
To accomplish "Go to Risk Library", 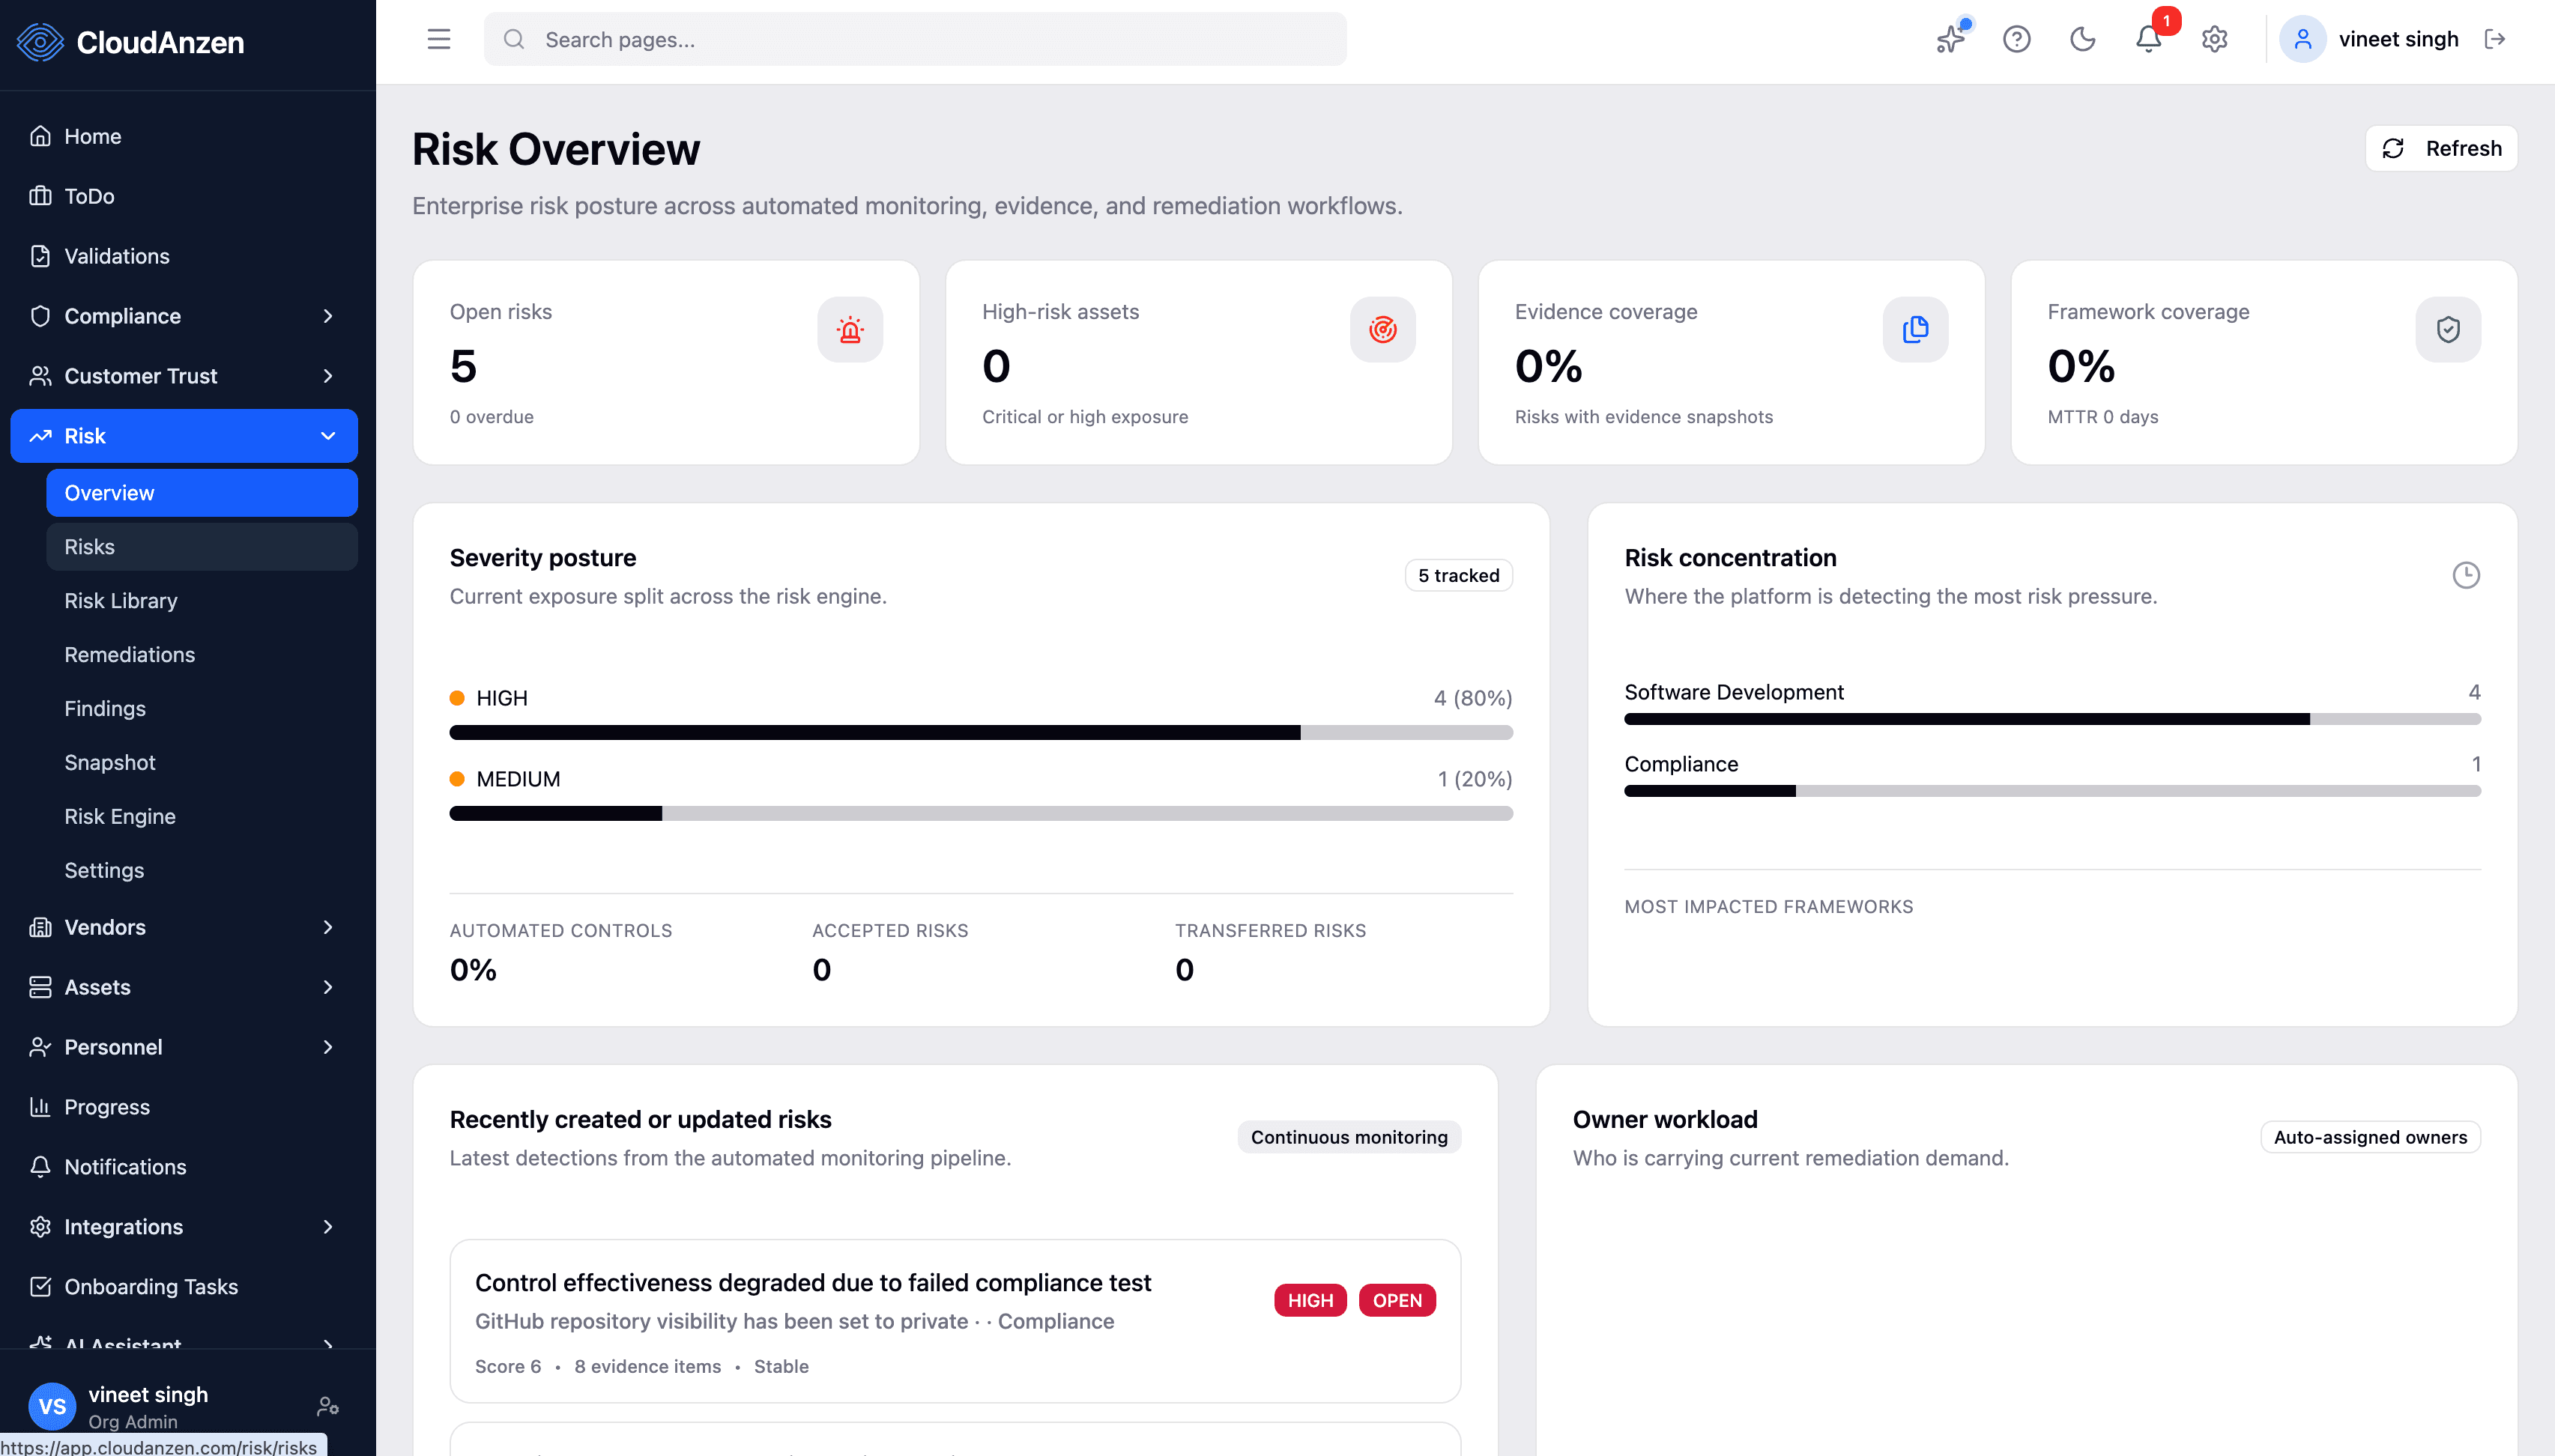I will pos(201,601).
